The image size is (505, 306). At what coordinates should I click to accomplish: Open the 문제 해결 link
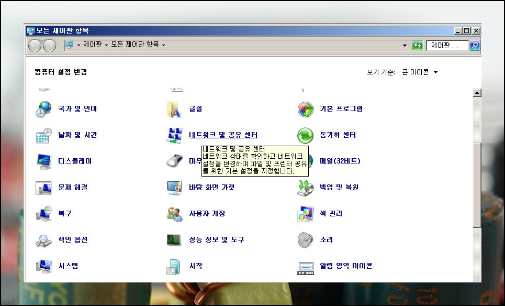point(73,188)
